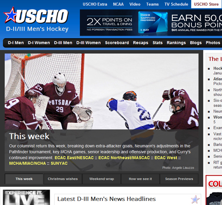Click the Potsdam hockey feature photo
Viewport: 222px width, 205px height.
[102, 92]
